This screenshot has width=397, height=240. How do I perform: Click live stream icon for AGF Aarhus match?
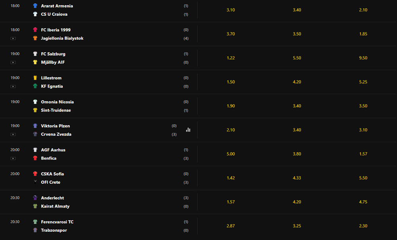pyautogui.click(x=13, y=158)
